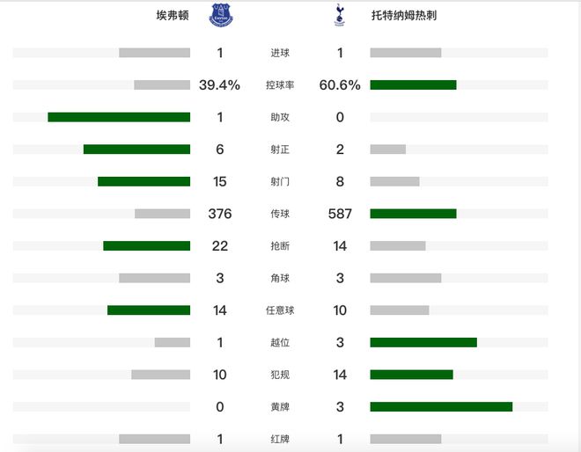Viewport: 581px width, 452px height.
Task: Click the 传球 stat label
Action: point(280,214)
